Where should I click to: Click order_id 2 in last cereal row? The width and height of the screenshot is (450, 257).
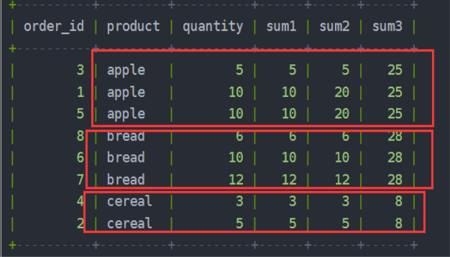80,224
